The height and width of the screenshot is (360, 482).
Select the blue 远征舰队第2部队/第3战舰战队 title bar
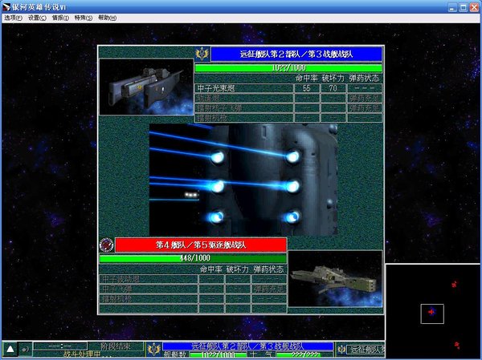[296, 54]
